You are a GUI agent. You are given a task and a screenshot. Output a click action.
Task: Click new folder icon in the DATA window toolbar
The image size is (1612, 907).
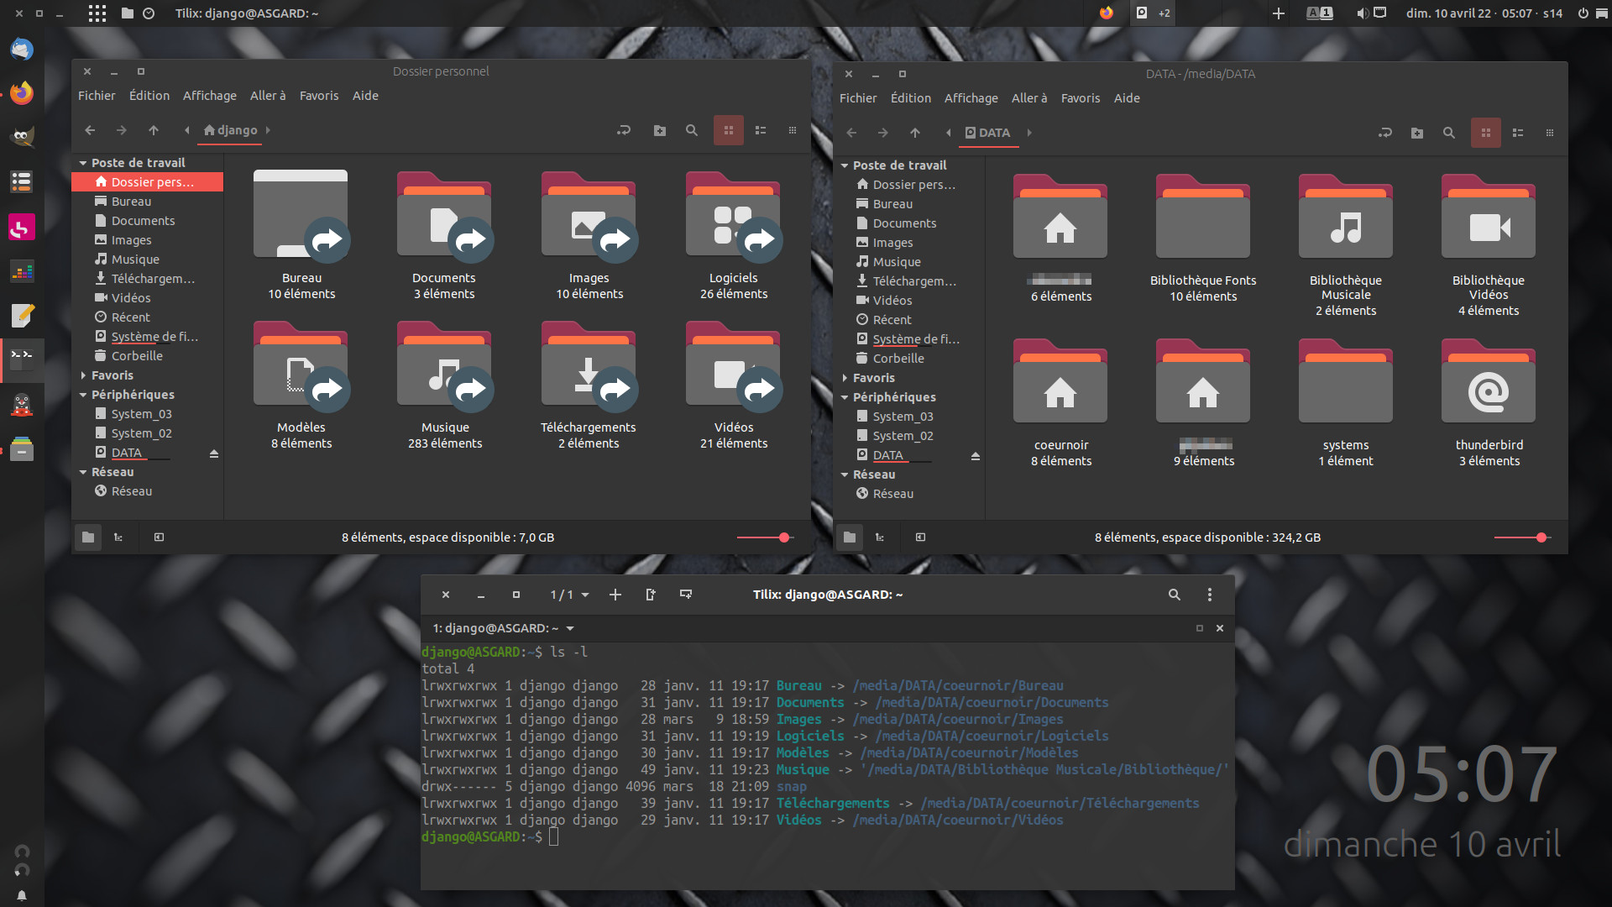[x=1417, y=133]
